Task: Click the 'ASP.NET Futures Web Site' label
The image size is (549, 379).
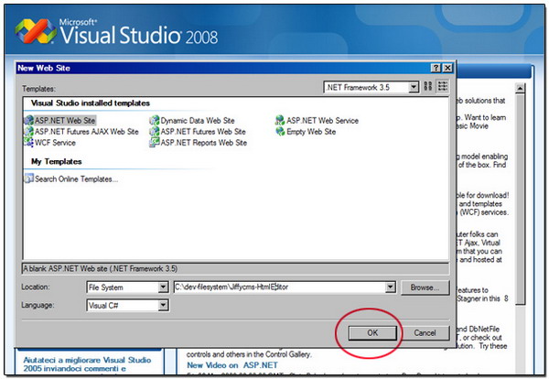Action: (x=203, y=132)
